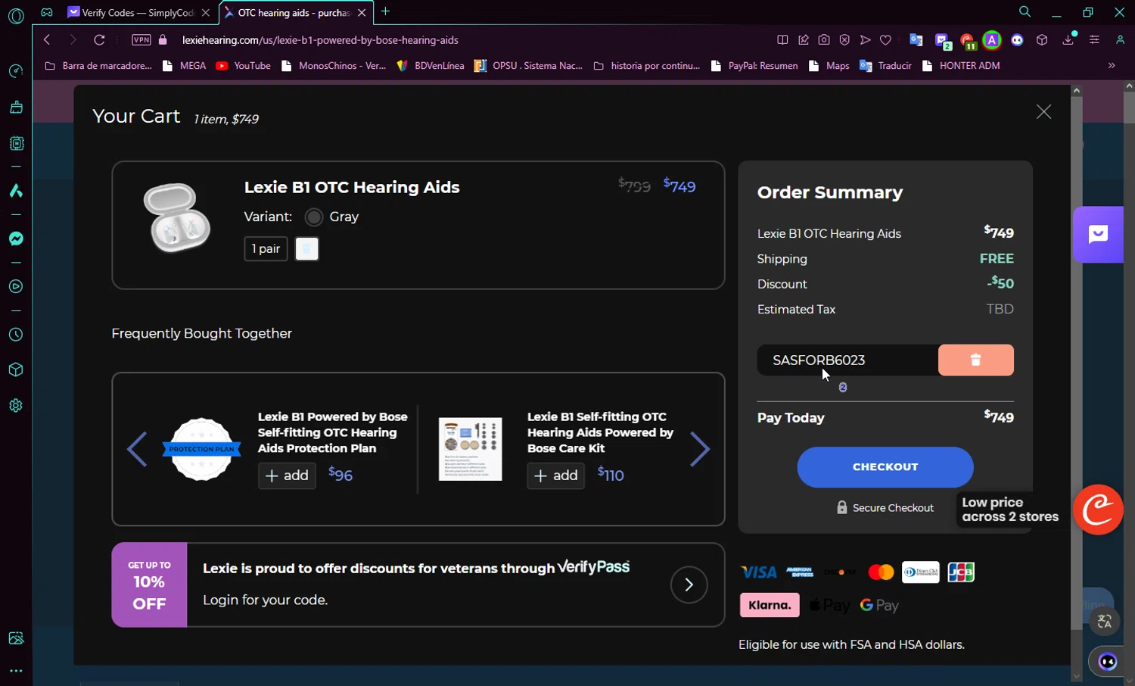Add Protection Plan for $96
Screen dimensions: 1135x686
287,476
